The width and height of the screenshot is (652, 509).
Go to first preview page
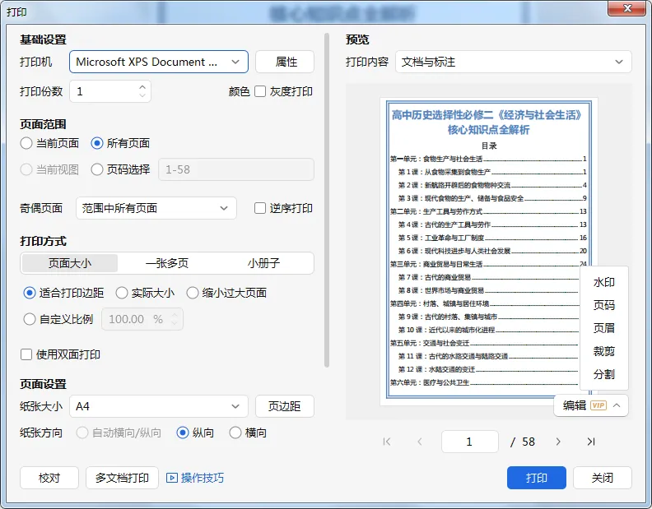click(x=387, y=442)
